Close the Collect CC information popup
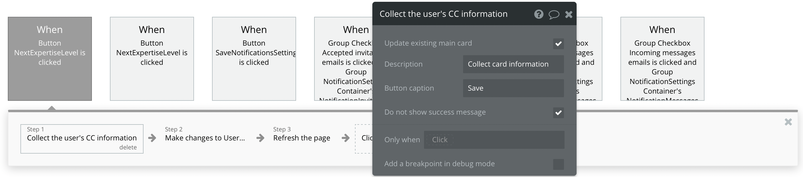803x177 pixels. pyautogui.click(x=568, y=14)
